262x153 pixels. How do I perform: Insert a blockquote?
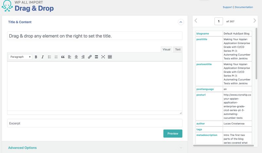coord(63,57)
